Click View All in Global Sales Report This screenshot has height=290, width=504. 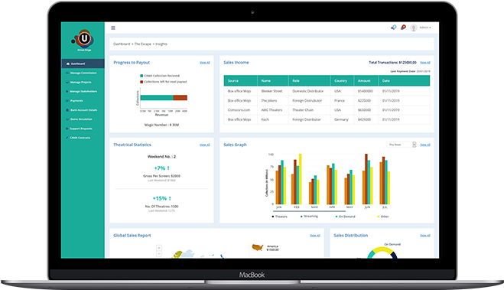314,236
